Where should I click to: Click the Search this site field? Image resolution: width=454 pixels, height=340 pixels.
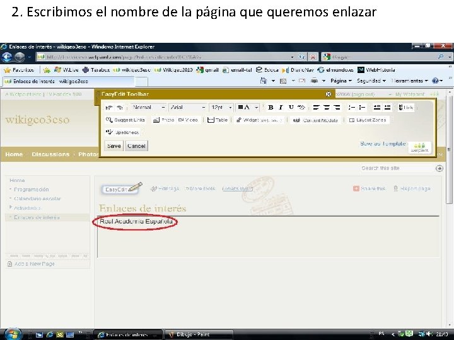tap(397, 168)
